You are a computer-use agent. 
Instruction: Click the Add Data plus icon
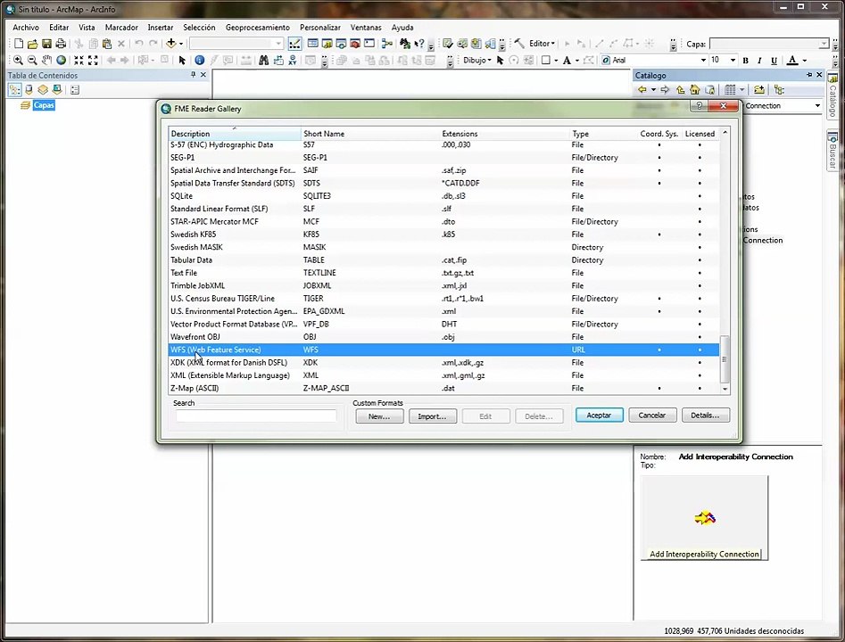pos(170,44)
